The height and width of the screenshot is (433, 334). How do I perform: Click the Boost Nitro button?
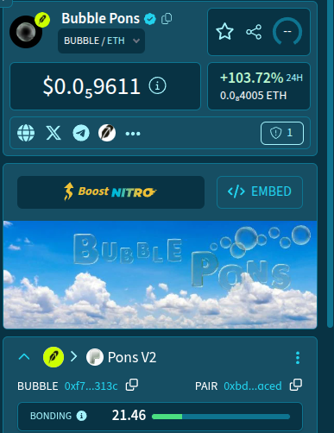click(x=110, y=192)
